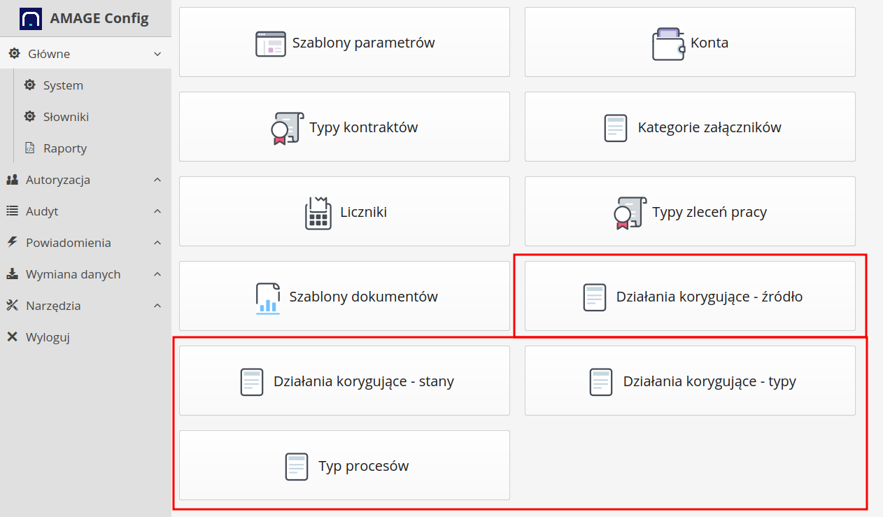Click the Wyloguj X icon
Screen dimensions: 883x517
click(13, 337)
